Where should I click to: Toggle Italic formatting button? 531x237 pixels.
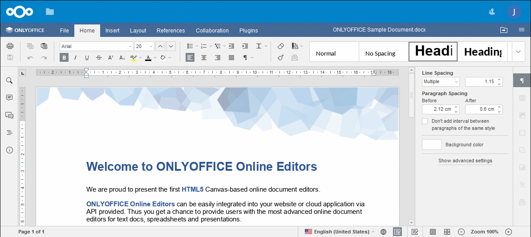(76, 57)
